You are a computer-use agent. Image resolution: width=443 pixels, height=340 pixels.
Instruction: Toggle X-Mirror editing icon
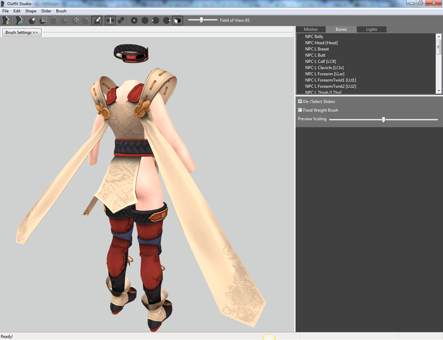click(x=110, y=20)
